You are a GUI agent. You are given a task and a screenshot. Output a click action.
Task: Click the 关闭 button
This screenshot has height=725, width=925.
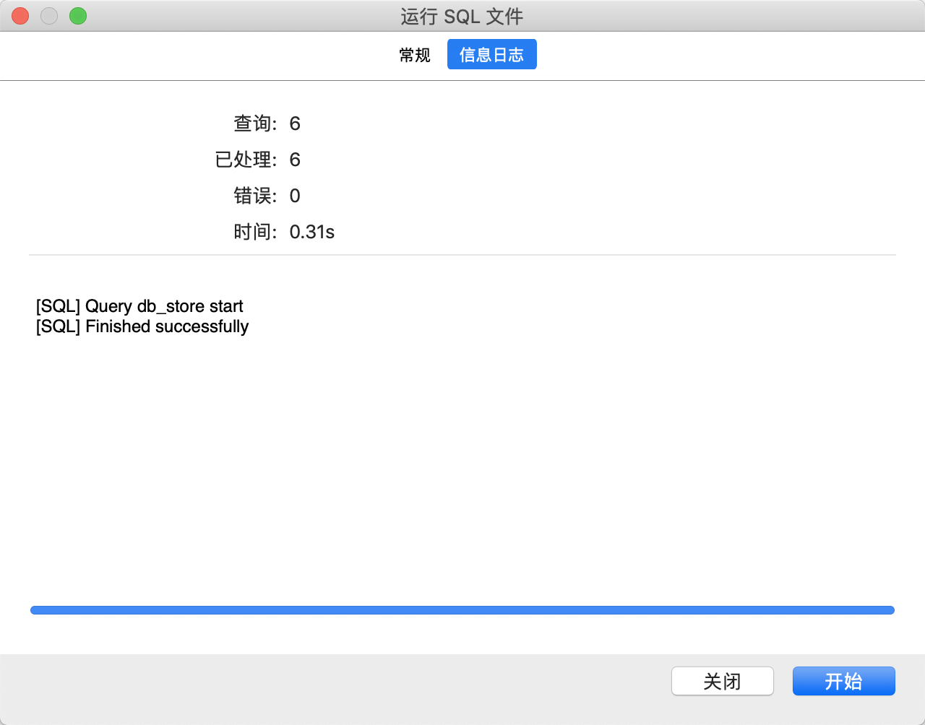pyautogui.click(x=723, y=681)
